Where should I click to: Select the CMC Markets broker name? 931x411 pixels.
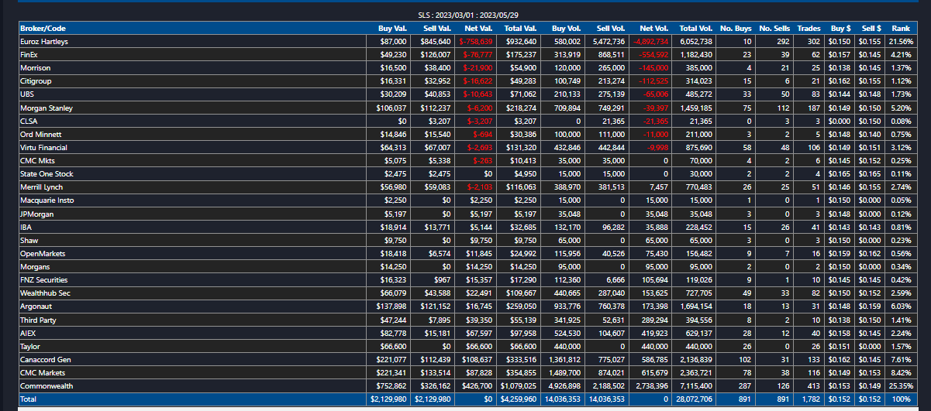click(x=43, y=373)
